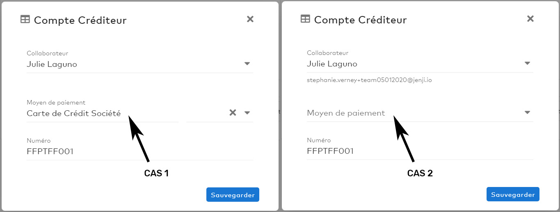Viewport: 560px width, 212px height.
Task: Click Carte de Crédit Société text
Action: coord(74,114)
